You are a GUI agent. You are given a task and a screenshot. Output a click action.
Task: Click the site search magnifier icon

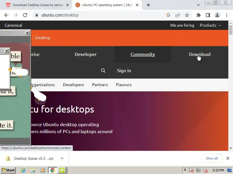103,70
